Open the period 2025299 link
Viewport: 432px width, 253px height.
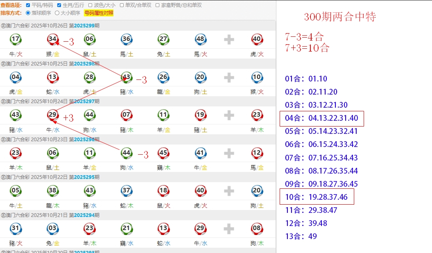click(84, 26)
